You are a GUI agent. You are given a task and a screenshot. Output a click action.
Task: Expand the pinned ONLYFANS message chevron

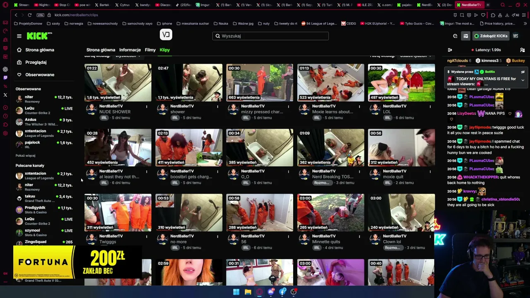(x=523, y=80)
